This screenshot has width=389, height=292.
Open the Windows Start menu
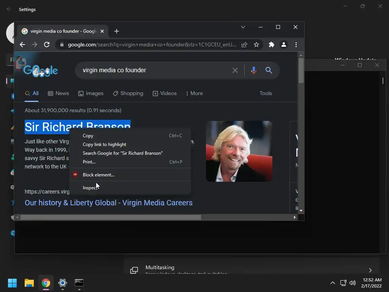[12, 283]
